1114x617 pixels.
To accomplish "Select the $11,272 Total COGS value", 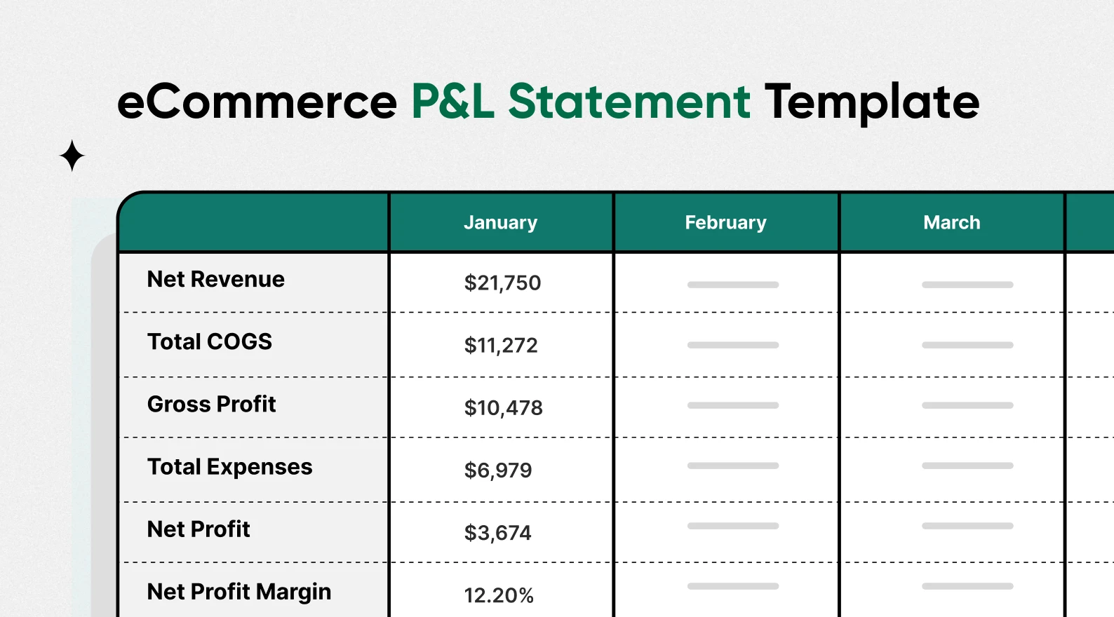I will click(501, 345).
